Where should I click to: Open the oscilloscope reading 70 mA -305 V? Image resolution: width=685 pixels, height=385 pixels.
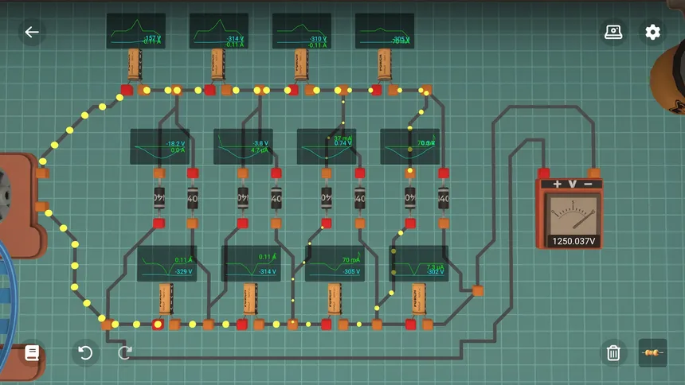(335, 263)
